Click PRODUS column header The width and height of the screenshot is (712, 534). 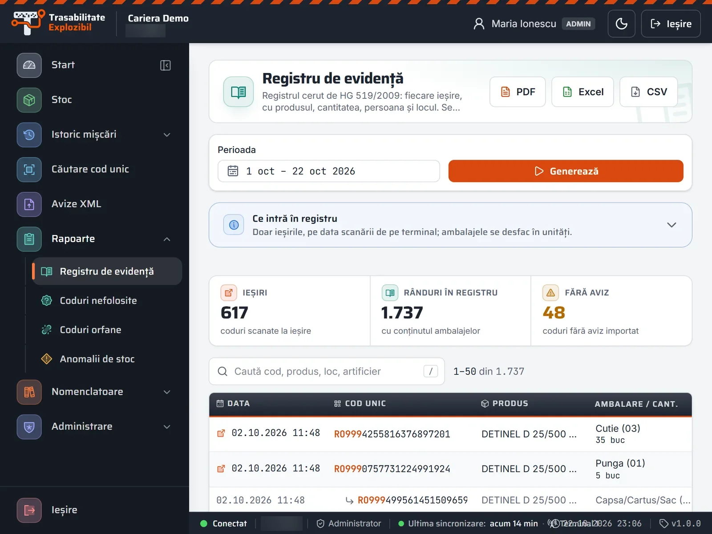tap(505, 404)
